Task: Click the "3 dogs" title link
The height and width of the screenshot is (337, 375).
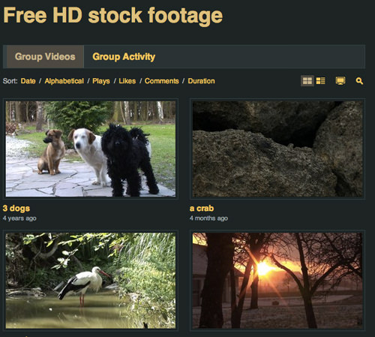Action: (x=16, y=209)
